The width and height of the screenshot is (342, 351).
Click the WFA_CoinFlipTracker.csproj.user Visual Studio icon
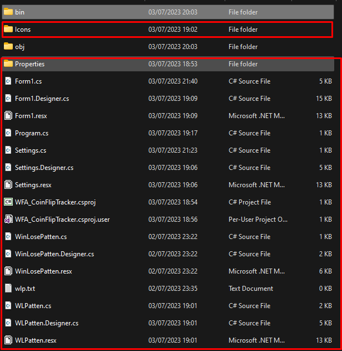(8, 219)
